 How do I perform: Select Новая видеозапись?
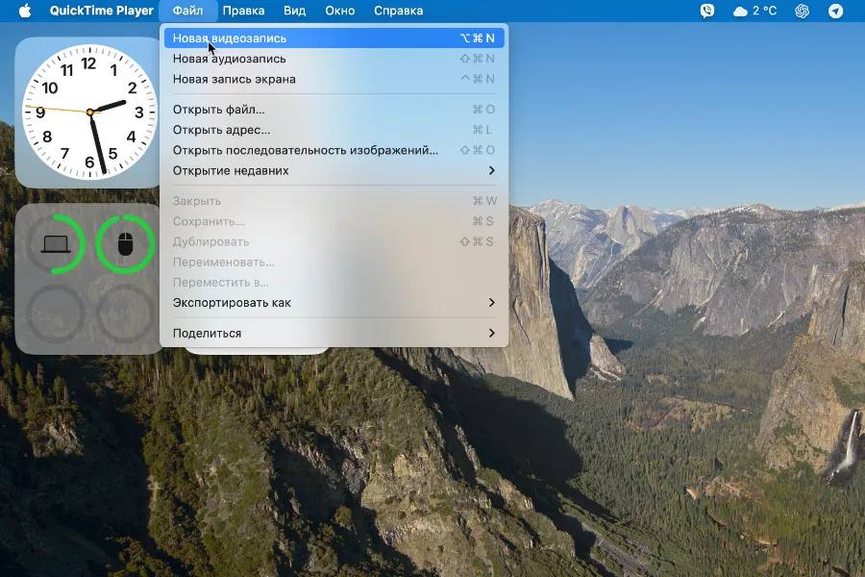[x=334, y=38]
